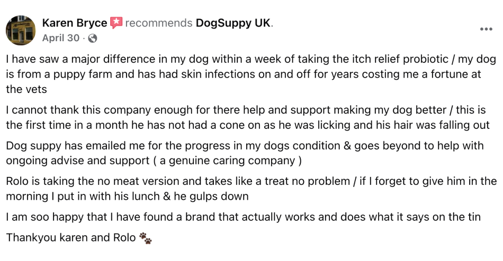Visit the DogSuppy UK page link
503x261 pixels.
(233, 23)
